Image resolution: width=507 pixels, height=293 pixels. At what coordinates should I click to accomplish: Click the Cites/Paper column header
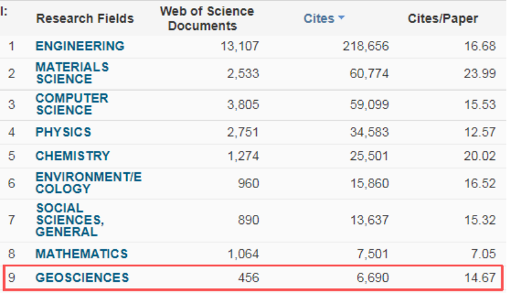[442, 18]
